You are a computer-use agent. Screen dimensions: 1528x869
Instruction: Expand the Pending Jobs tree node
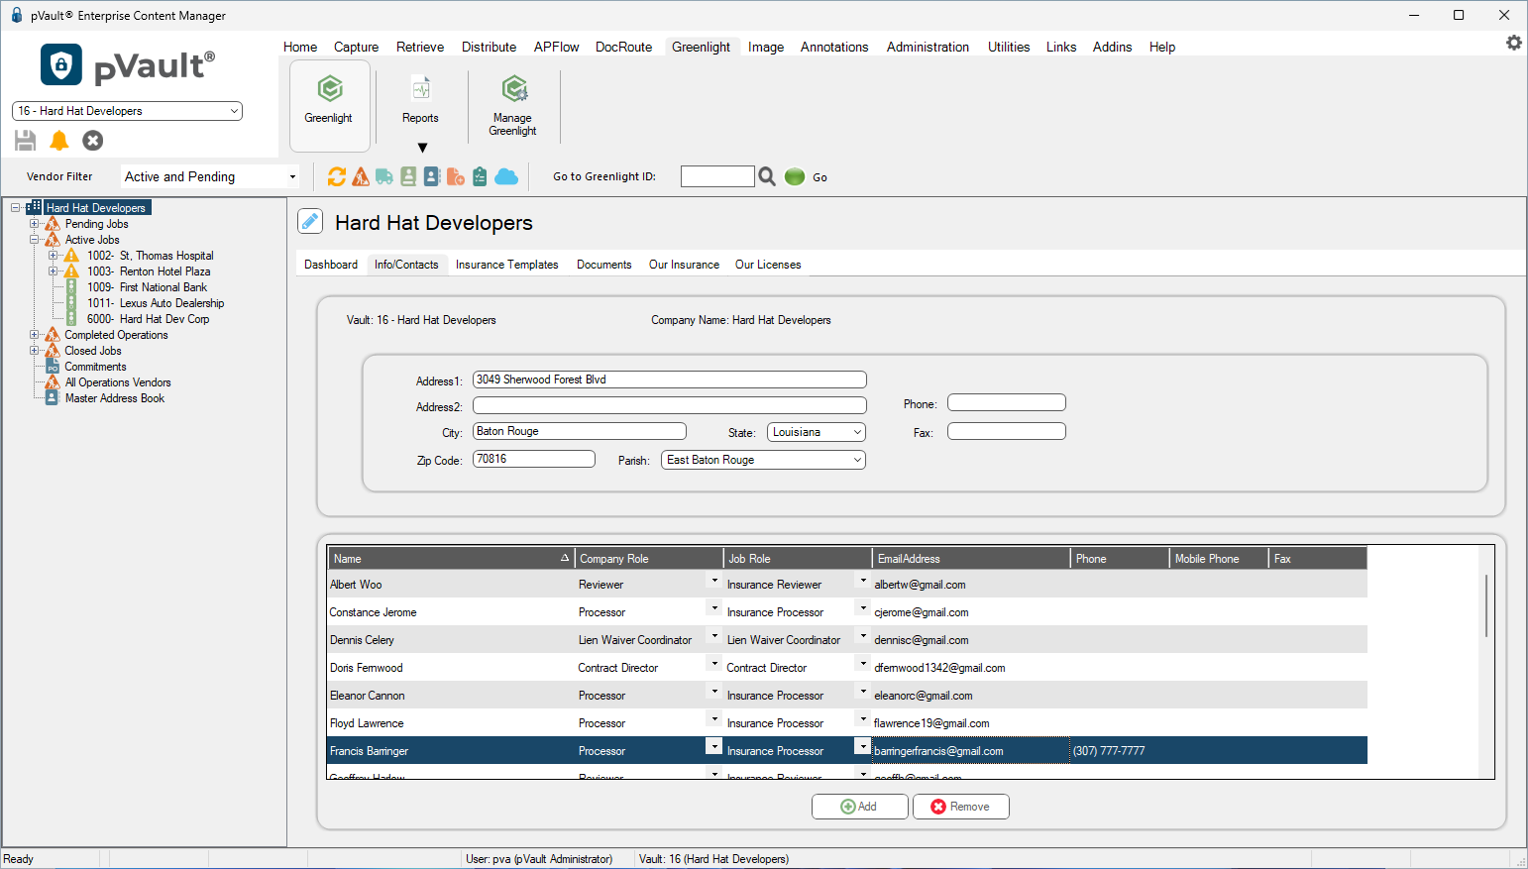tap(35, 224)
